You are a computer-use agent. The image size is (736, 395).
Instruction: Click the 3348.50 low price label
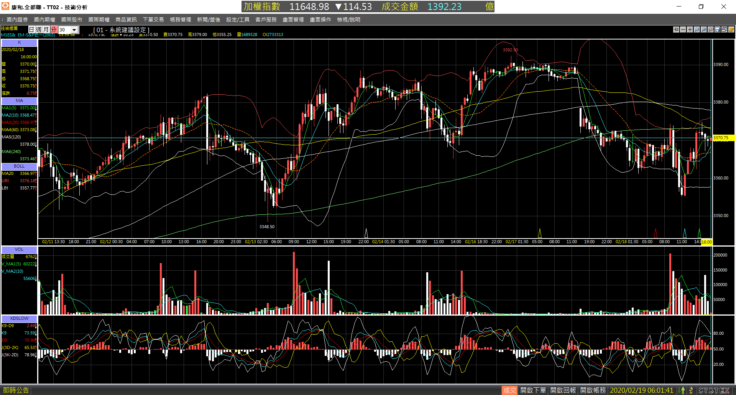pos(267,227)
